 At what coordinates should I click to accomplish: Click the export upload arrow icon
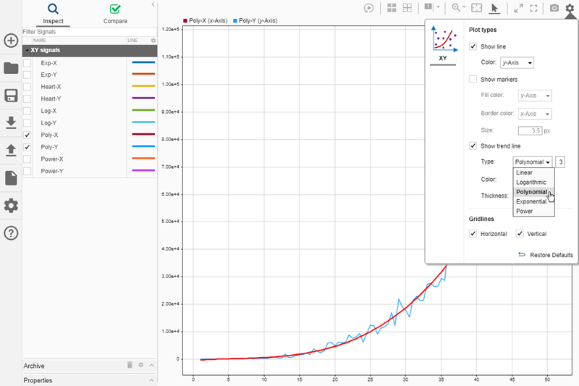pos(11,150)
